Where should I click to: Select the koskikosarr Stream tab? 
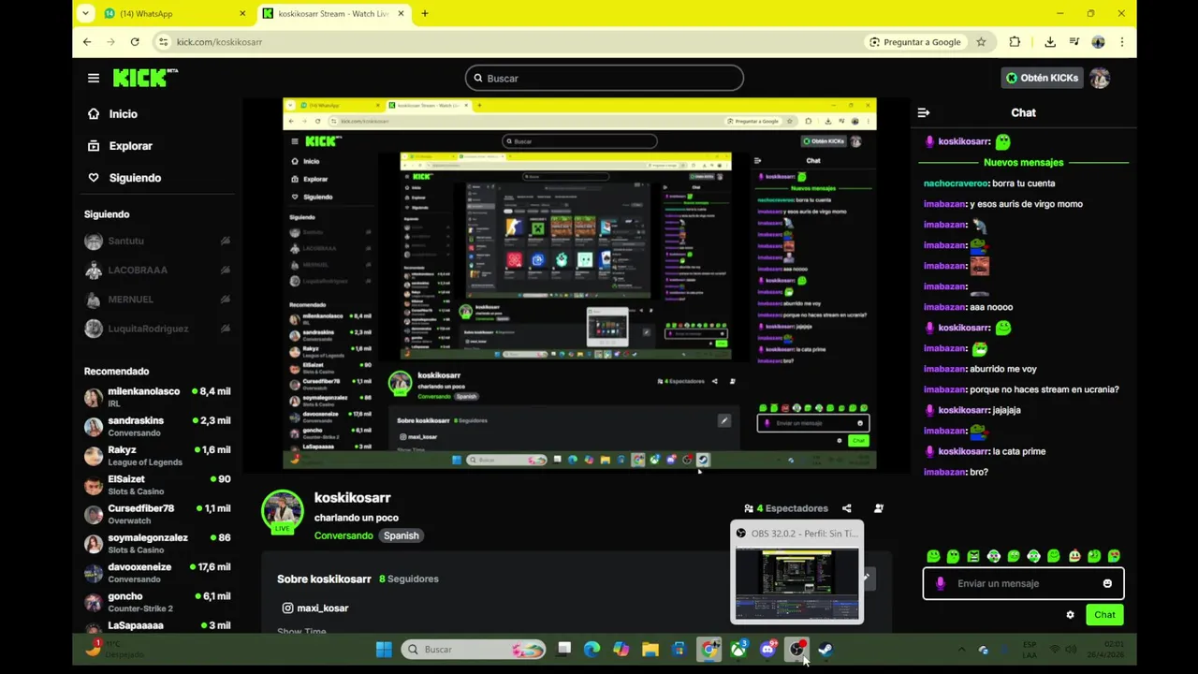(334, 14)
